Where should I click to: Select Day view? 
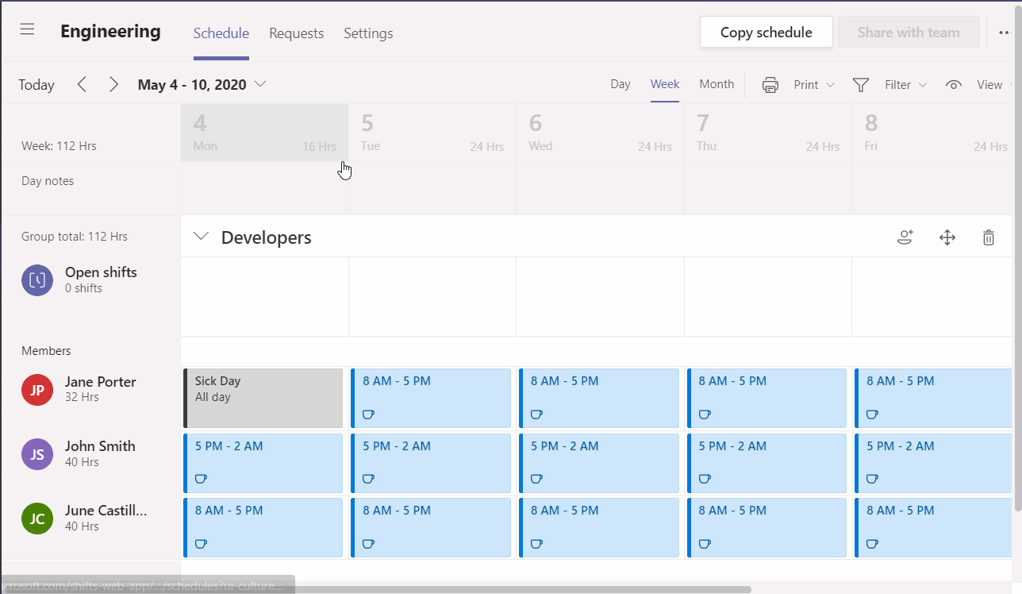click(620, 84)
